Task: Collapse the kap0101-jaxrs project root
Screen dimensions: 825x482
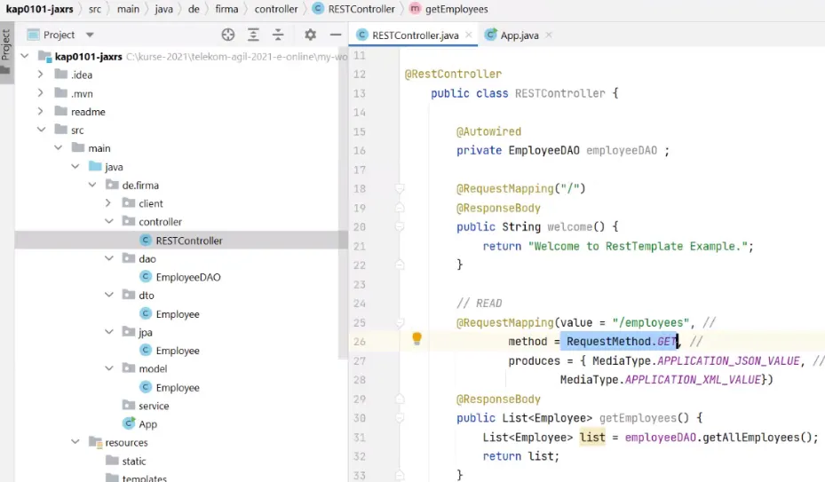Action: click(x=25, y=56)
